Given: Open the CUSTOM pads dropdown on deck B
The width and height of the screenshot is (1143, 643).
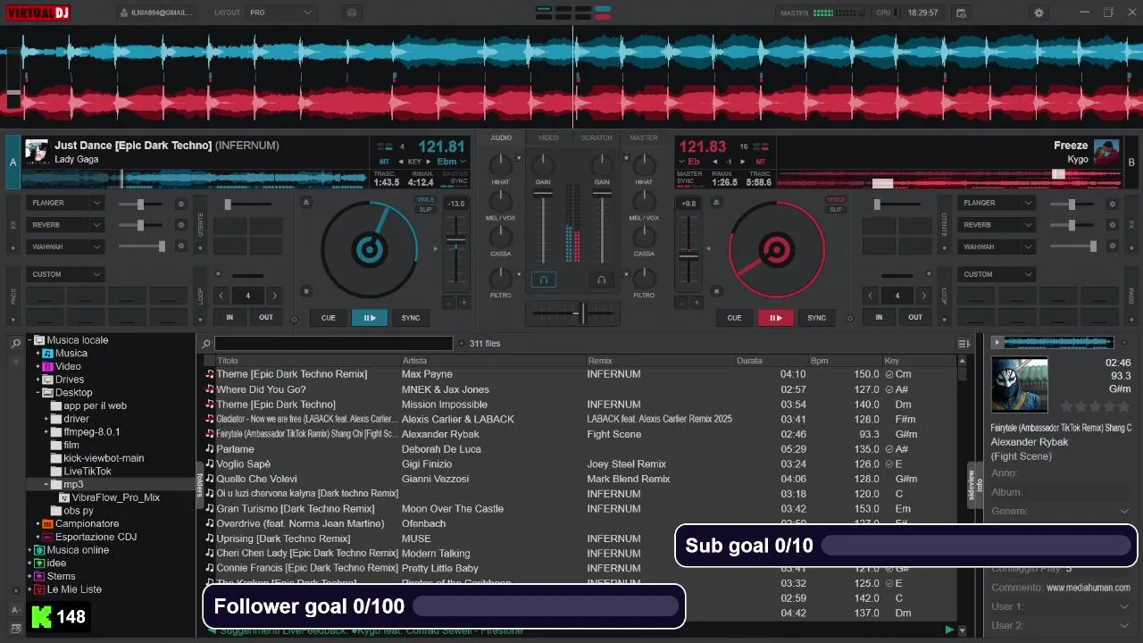Looking at the screenshot, I should pos(997,274).
